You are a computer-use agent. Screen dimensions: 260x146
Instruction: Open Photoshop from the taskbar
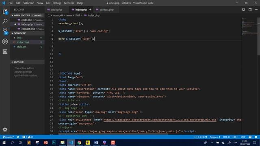(54, 142)
